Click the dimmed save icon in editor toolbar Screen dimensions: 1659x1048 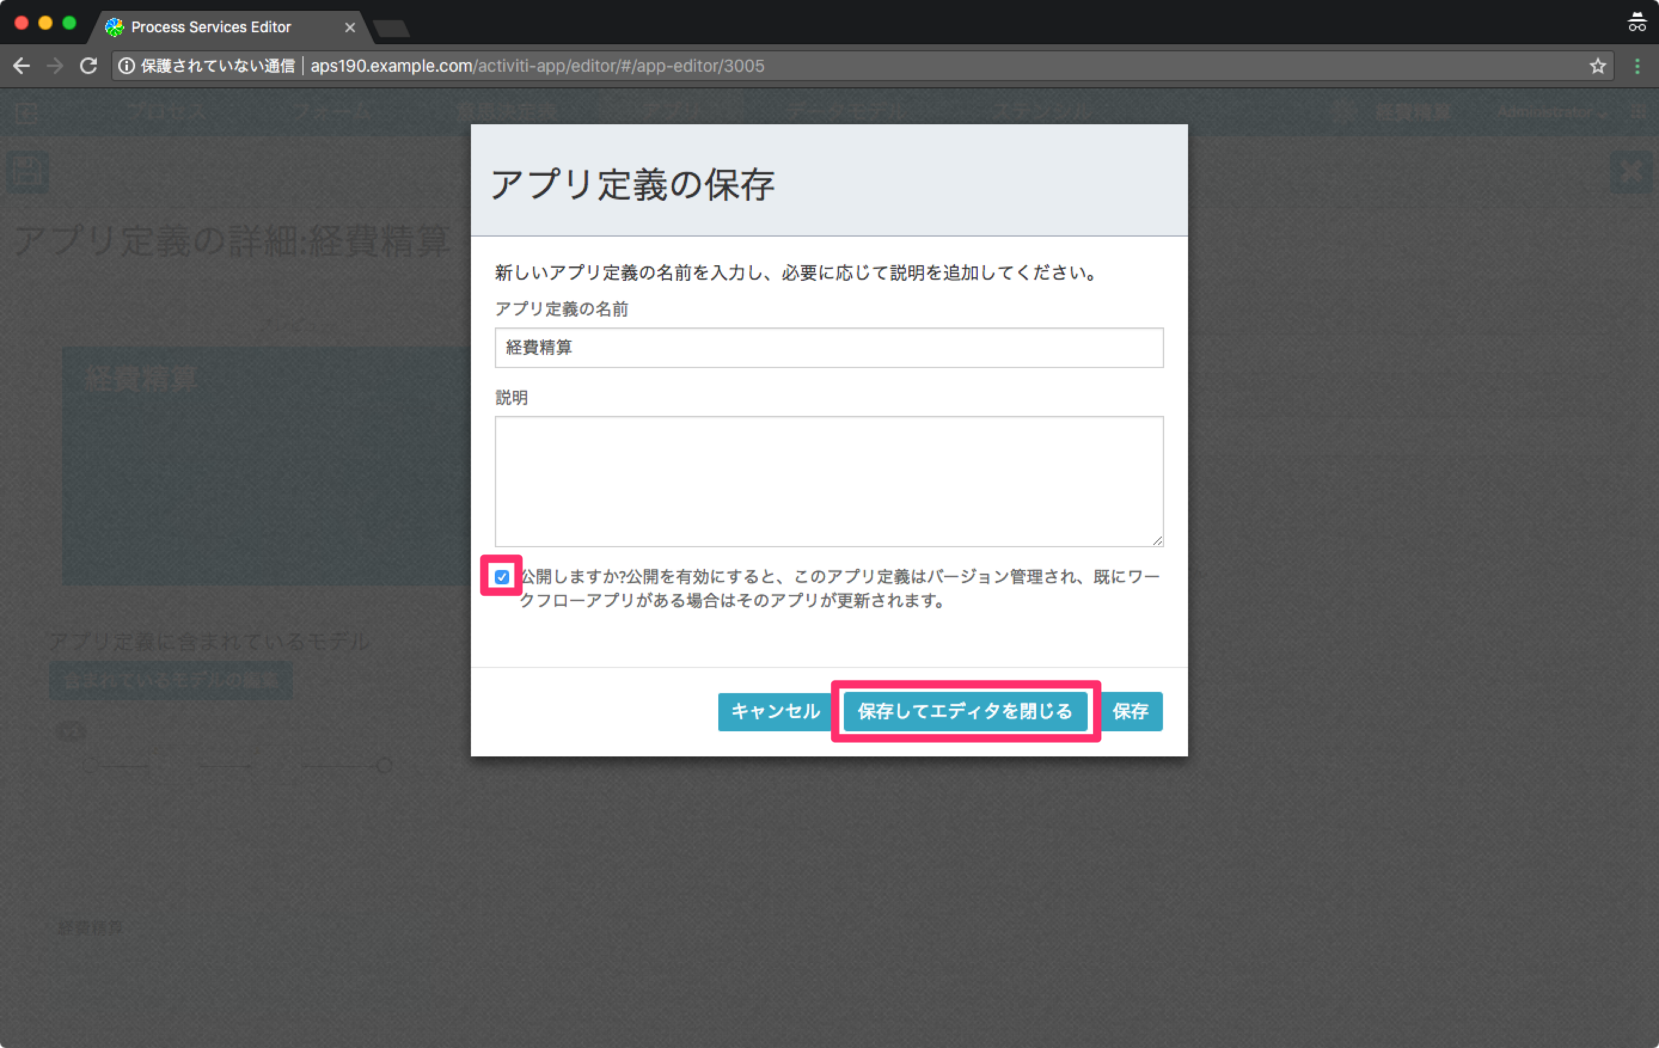click(27, 171)
